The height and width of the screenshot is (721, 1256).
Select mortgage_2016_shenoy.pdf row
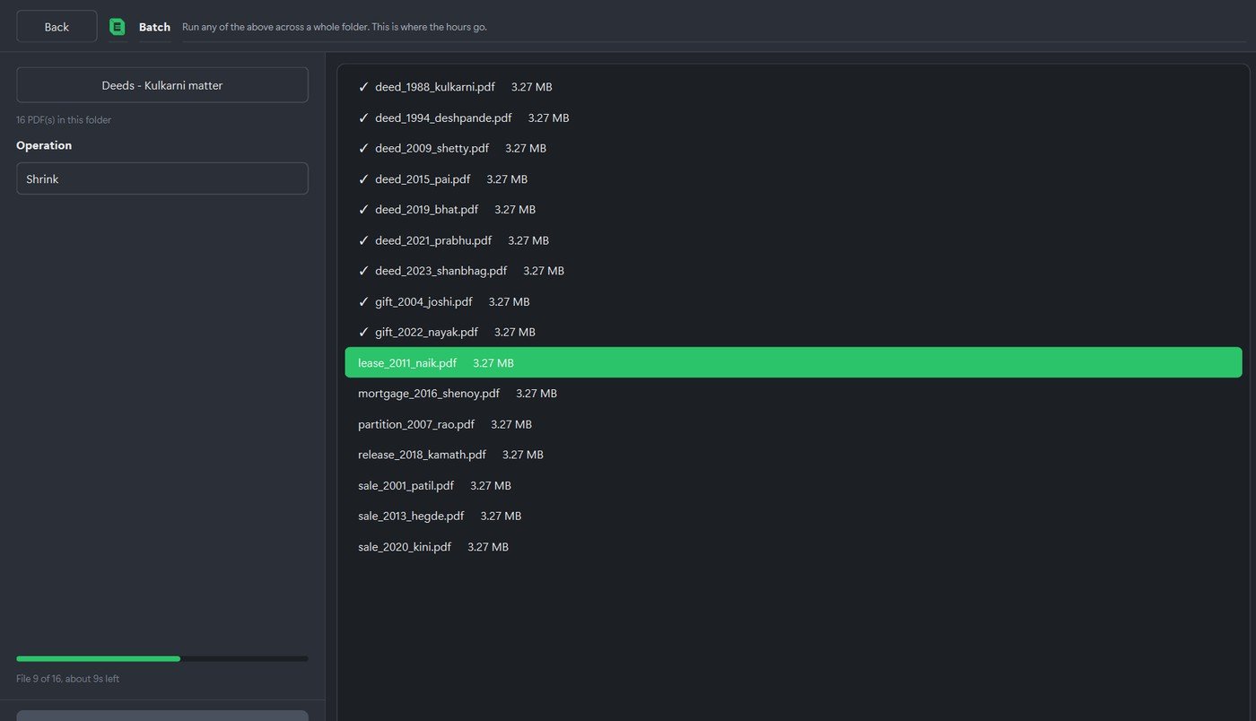pyautogui.click(x=793, y=394)
